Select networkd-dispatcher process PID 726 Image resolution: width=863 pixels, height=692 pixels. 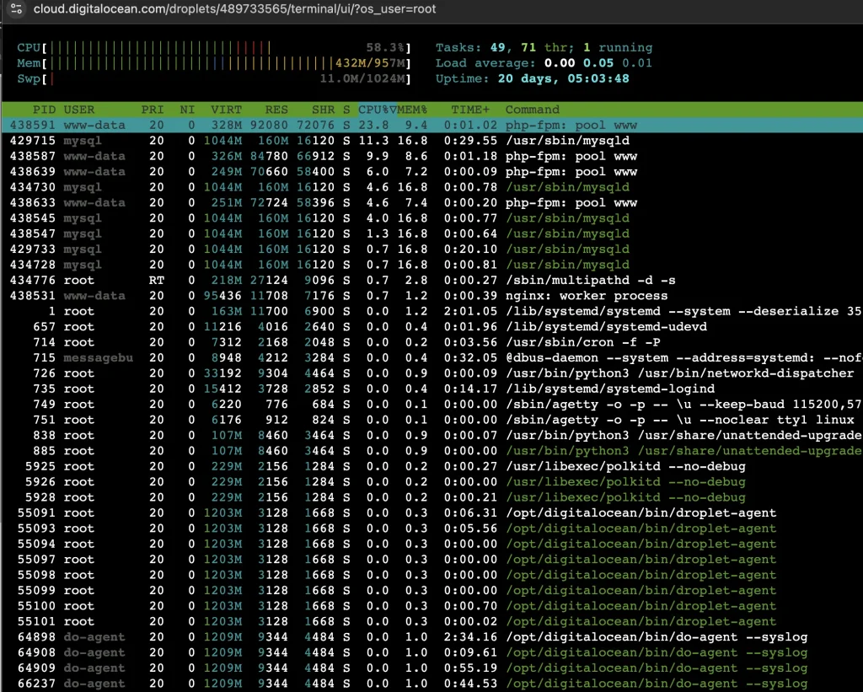click(431, 373)
